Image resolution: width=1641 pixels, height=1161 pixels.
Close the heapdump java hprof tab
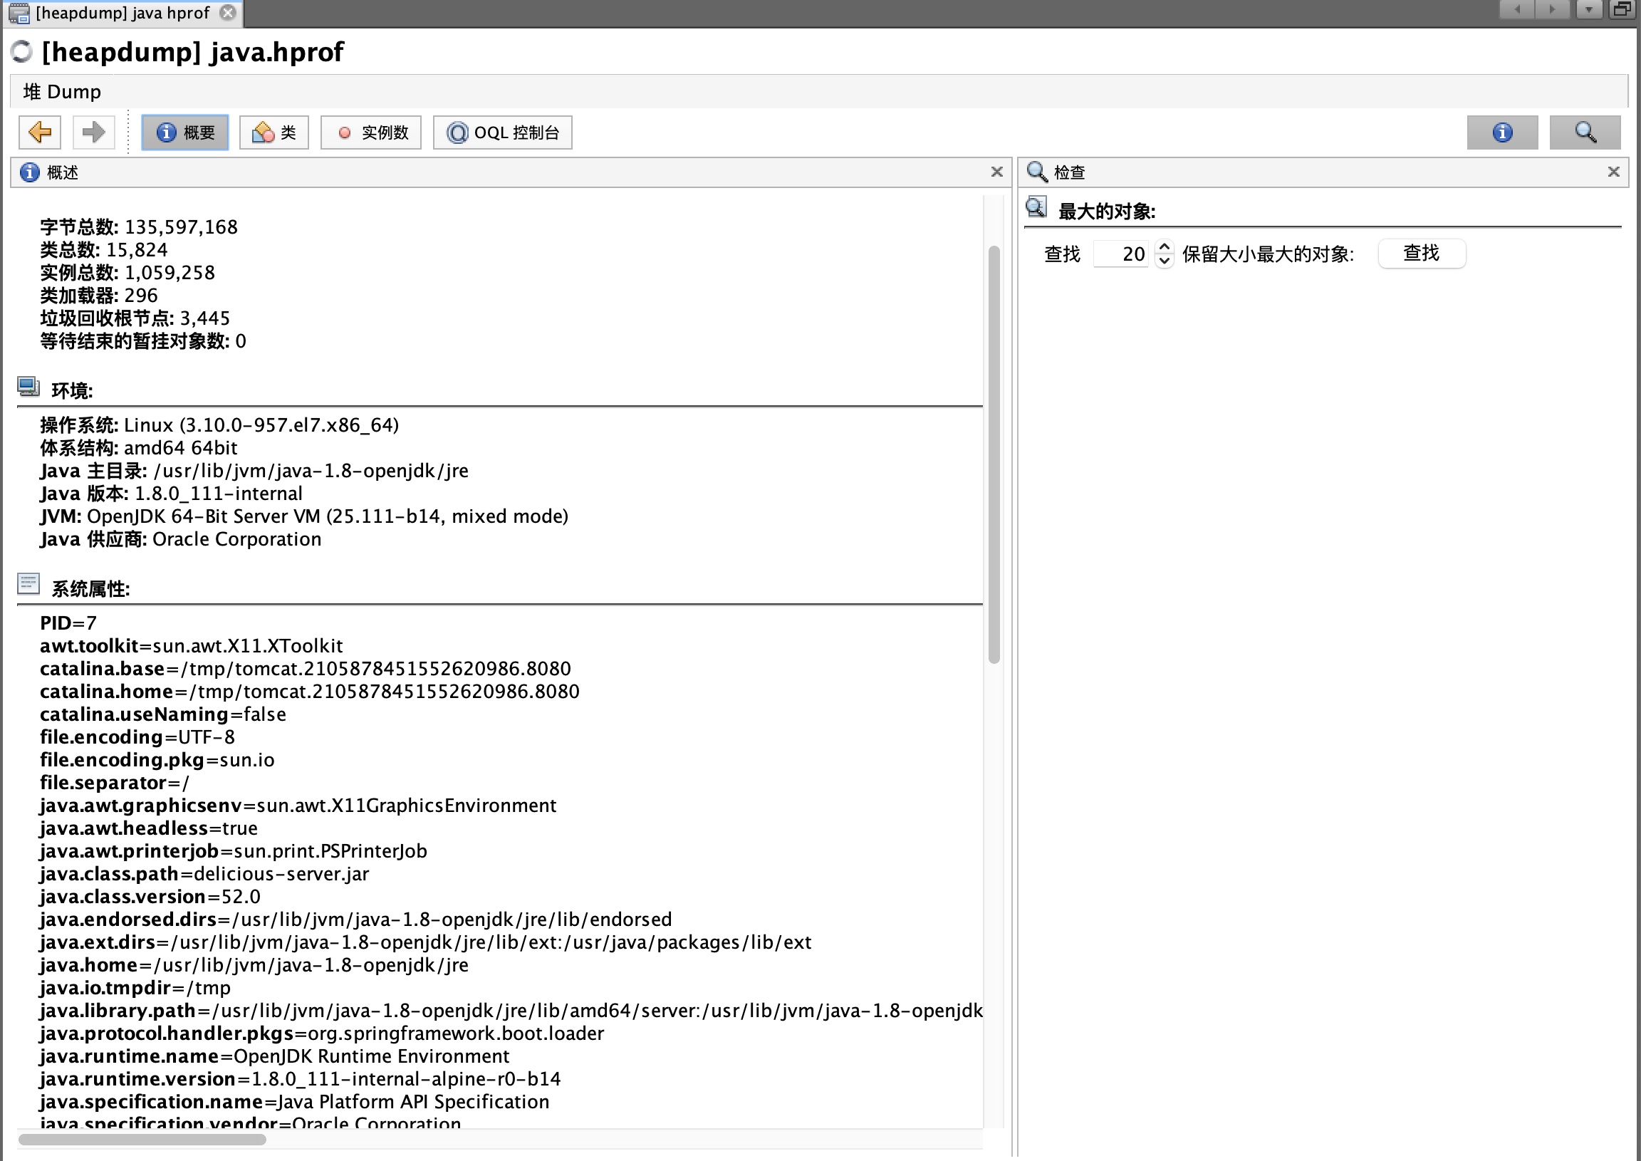pyautogui.click(x=228, y=13)
